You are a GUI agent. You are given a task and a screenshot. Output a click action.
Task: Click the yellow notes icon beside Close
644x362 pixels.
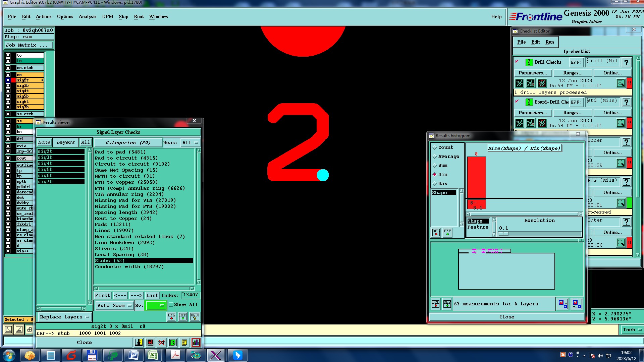[x=184, y=343]
